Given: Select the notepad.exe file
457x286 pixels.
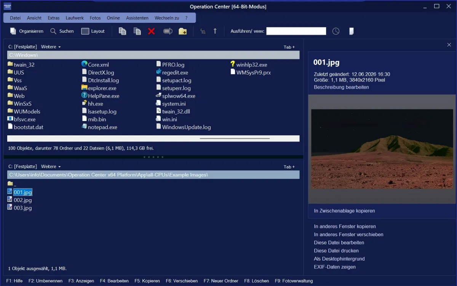Looking at the screenshot, I should 99,127.
